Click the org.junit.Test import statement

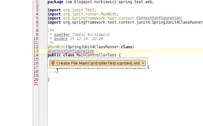[x=72, y=10]
